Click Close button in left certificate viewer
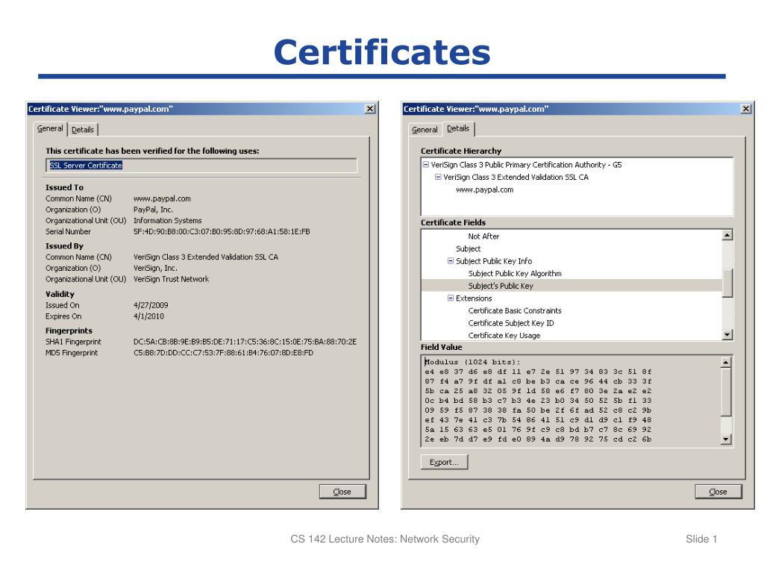Screen dimensions: 764x573 [342, 492]
